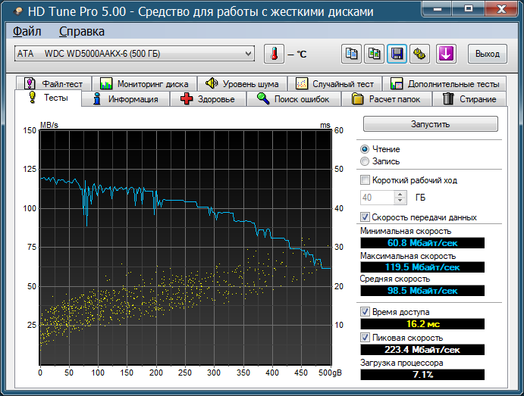
Task: Select the Чтение radio button
Action: point(366,149)
